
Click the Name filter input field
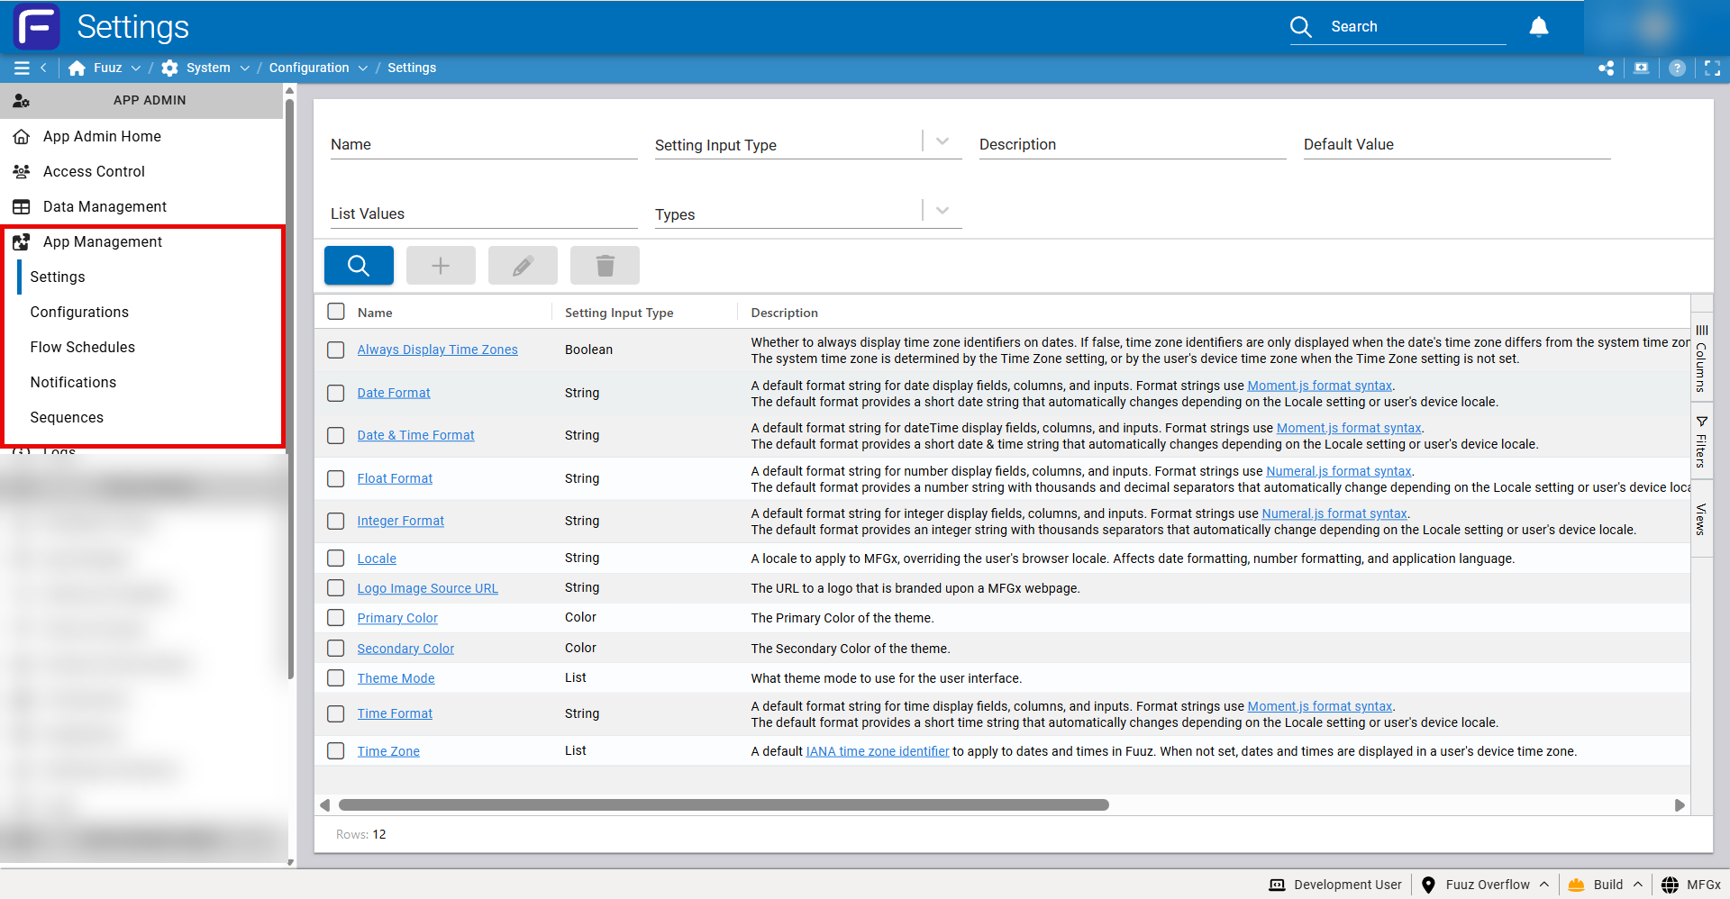(x=484, y=145)
